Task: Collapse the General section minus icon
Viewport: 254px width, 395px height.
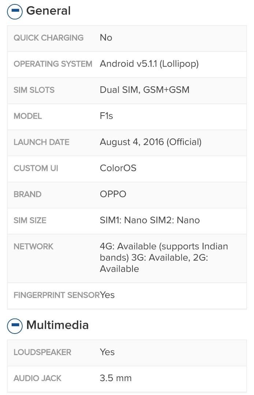Action: pyautogui.click(x=15, y=11)
